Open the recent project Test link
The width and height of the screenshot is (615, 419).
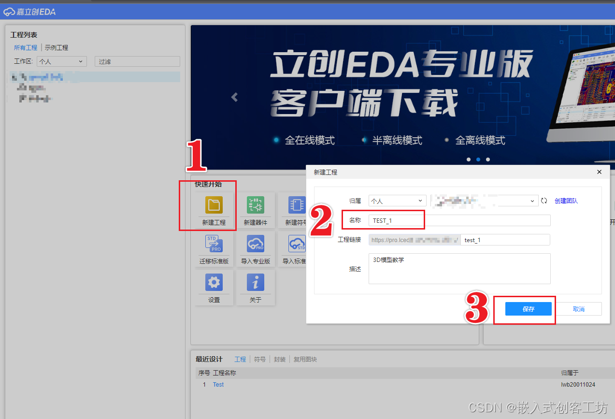[x=218, y=385]
